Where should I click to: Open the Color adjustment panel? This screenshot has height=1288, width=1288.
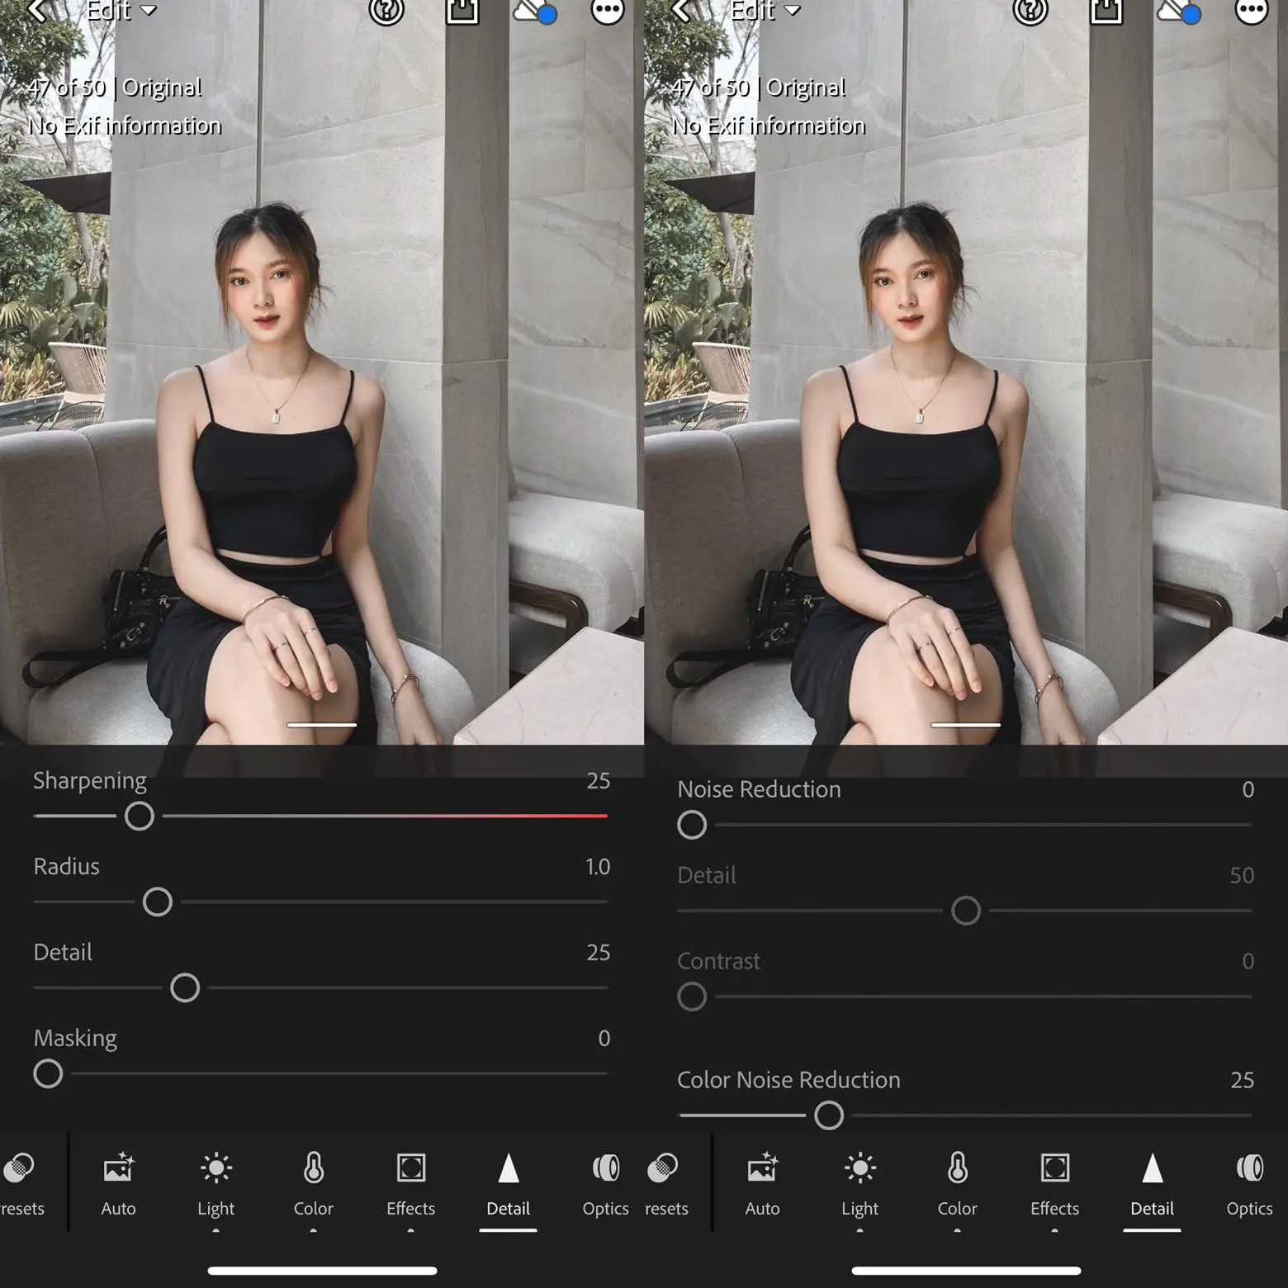pos(313,1184)
